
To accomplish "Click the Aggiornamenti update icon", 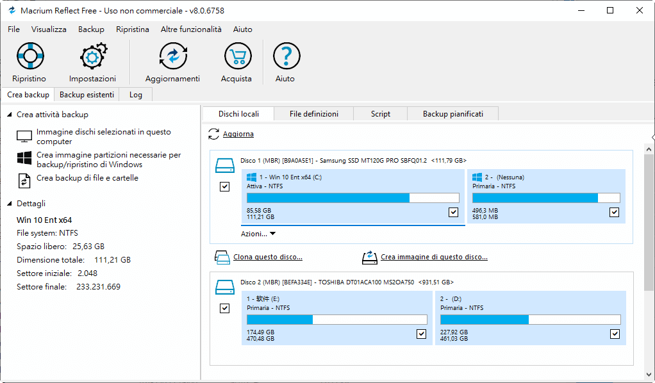I will [172, 56].
